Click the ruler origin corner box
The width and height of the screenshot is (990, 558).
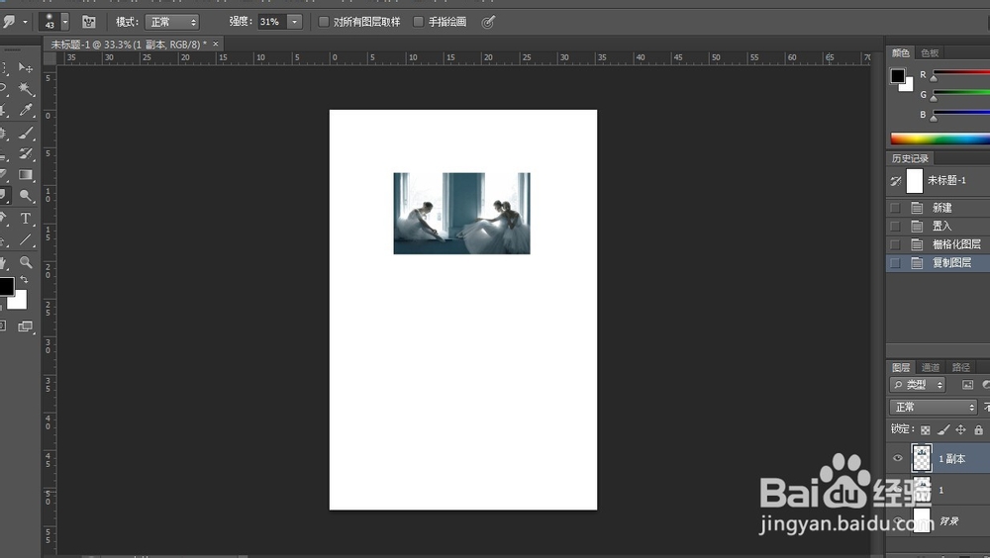[x=49, y=58]
